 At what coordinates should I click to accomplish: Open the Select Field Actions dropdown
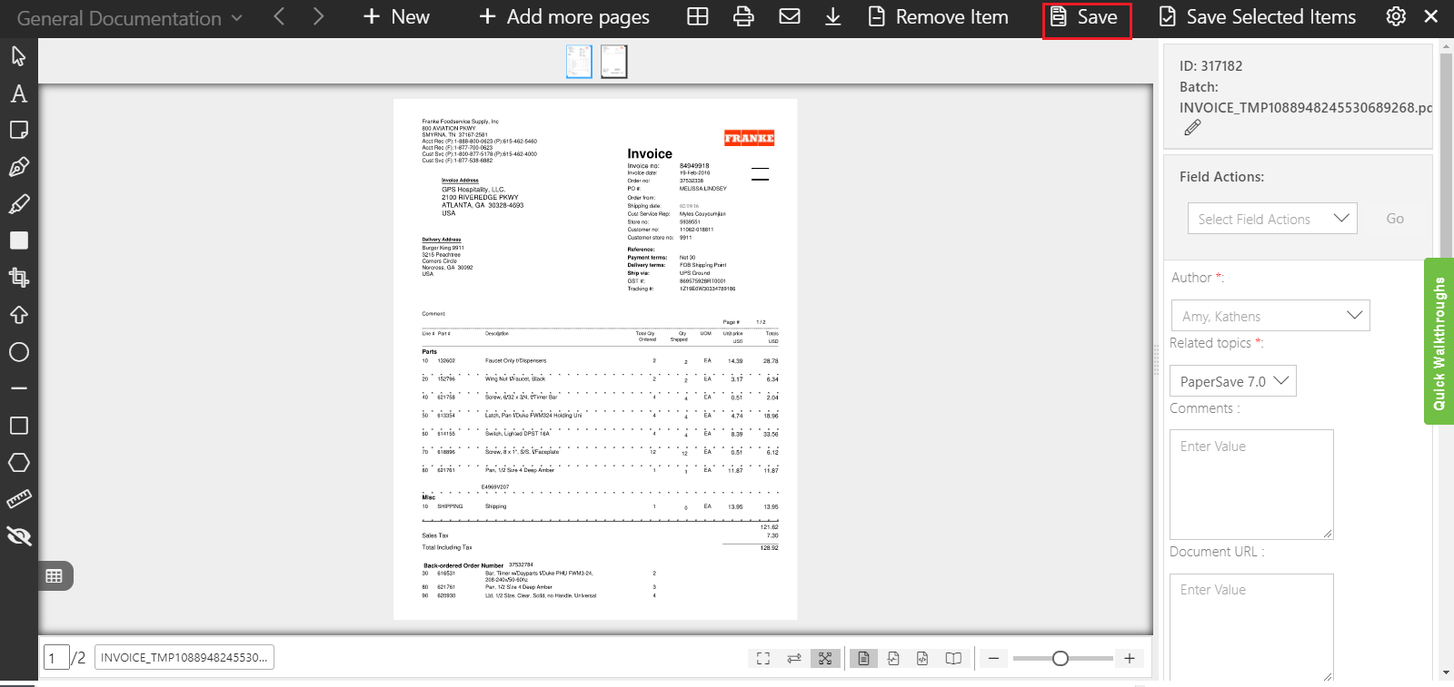coord(1271,219)
